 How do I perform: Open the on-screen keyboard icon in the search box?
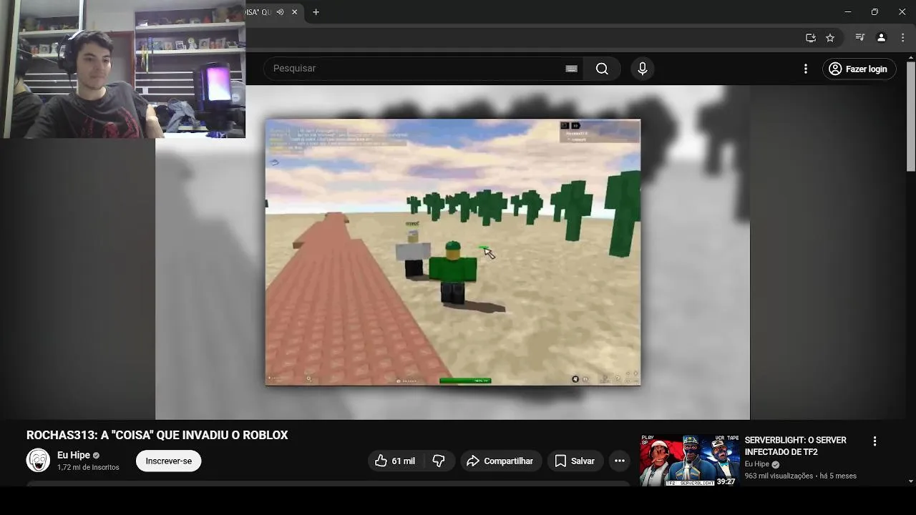pos(571,69)
